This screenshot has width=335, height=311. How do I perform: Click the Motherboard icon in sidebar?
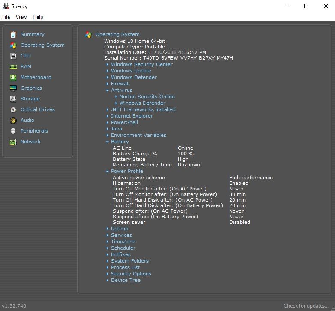(x=13, y=78)
